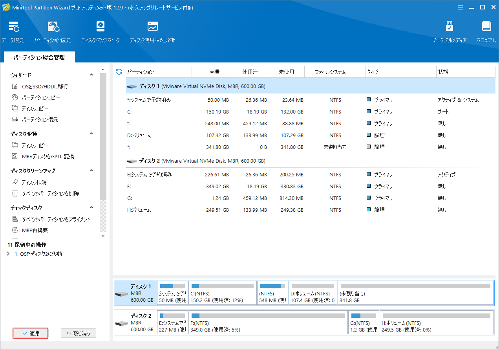Select すべてのパーティションをアライメント
Viewport: 499px width, 350px height.
click(56, 219)
